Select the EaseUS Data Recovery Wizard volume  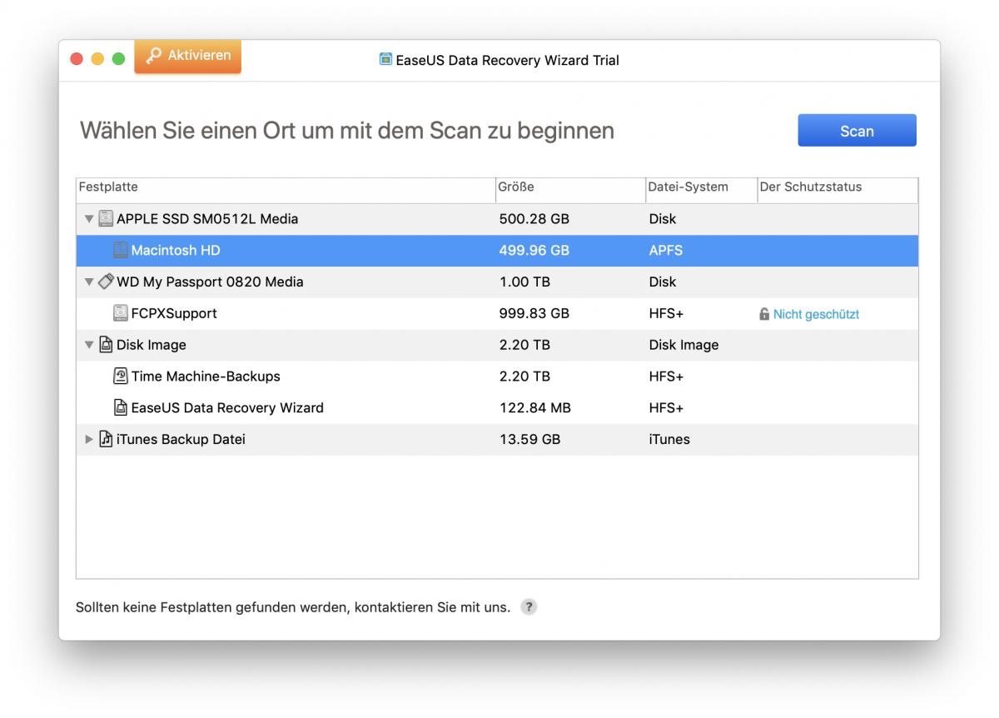coord(497,408)
